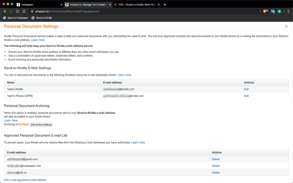Click the Yash's Kindle @kindle.com address

(x=118, y=89)
